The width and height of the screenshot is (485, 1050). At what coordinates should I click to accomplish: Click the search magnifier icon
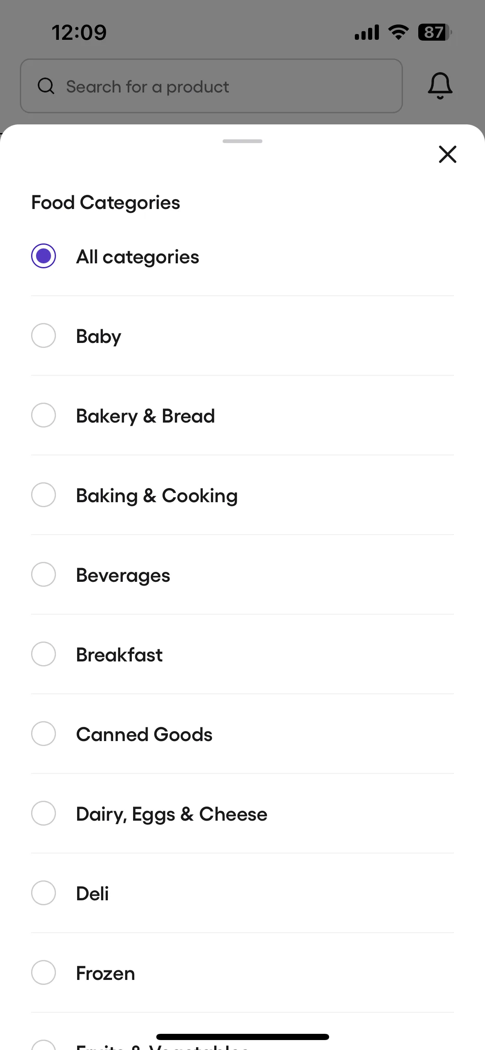point(46,86)
